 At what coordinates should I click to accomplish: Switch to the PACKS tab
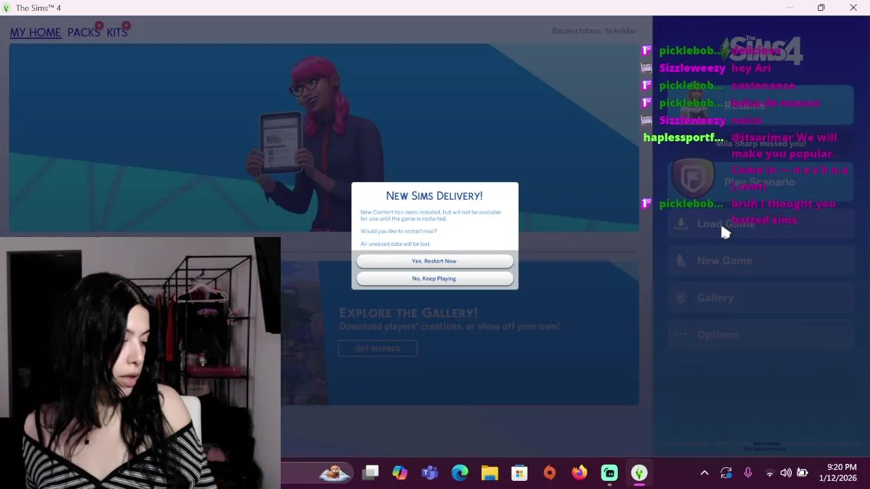tap(84, 32)
